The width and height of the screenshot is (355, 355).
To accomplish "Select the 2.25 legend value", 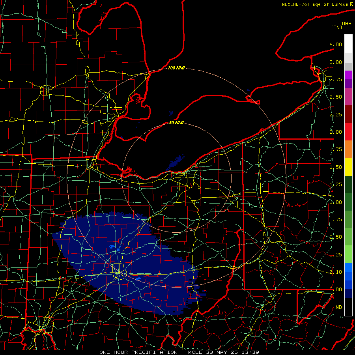I will click(x=336, y=114).
